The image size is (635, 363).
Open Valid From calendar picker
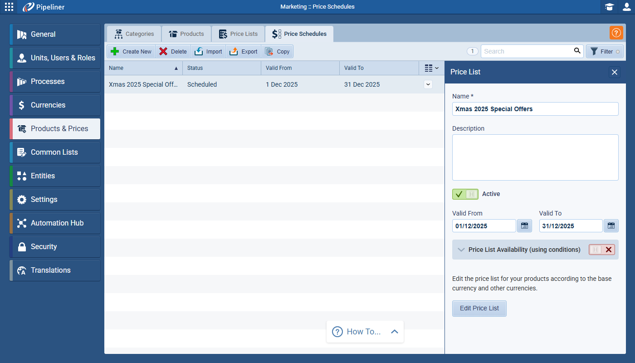524,226
